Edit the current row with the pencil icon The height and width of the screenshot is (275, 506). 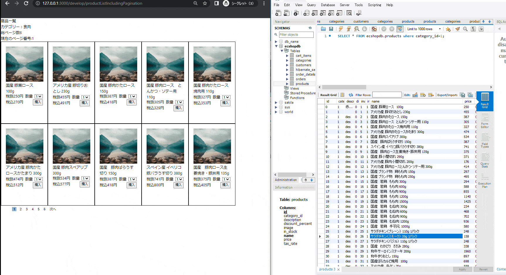[415, 95]
